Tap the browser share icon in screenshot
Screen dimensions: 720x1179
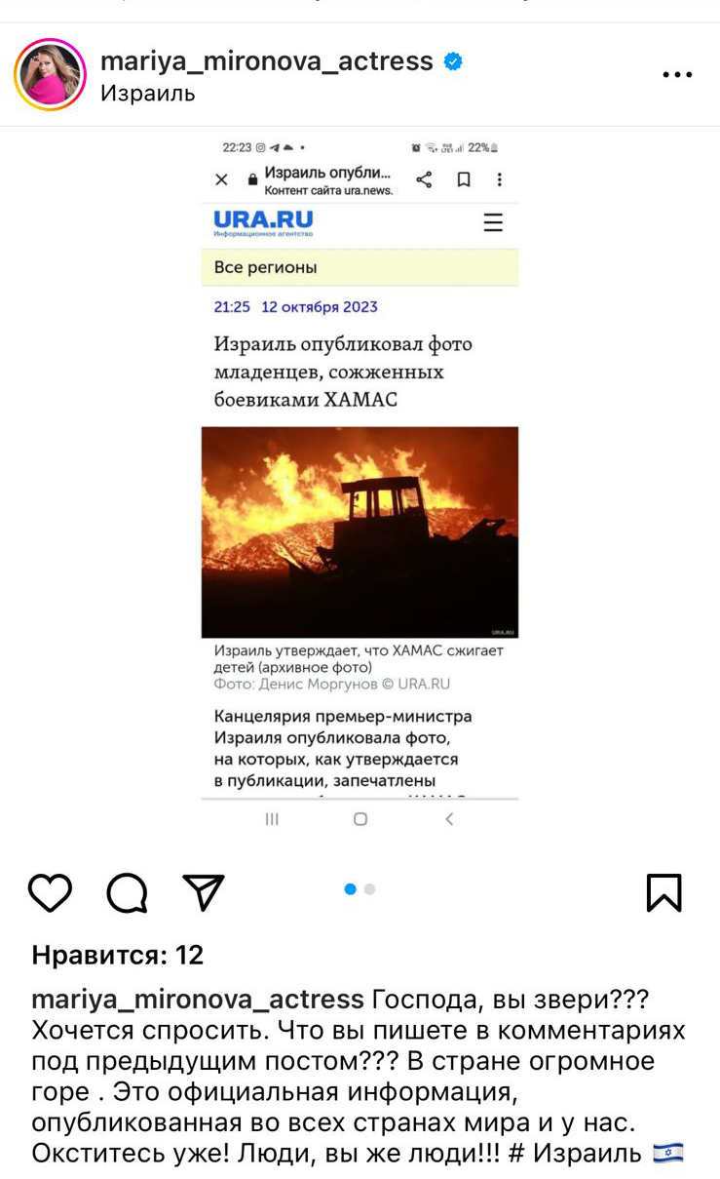(424, 179)
